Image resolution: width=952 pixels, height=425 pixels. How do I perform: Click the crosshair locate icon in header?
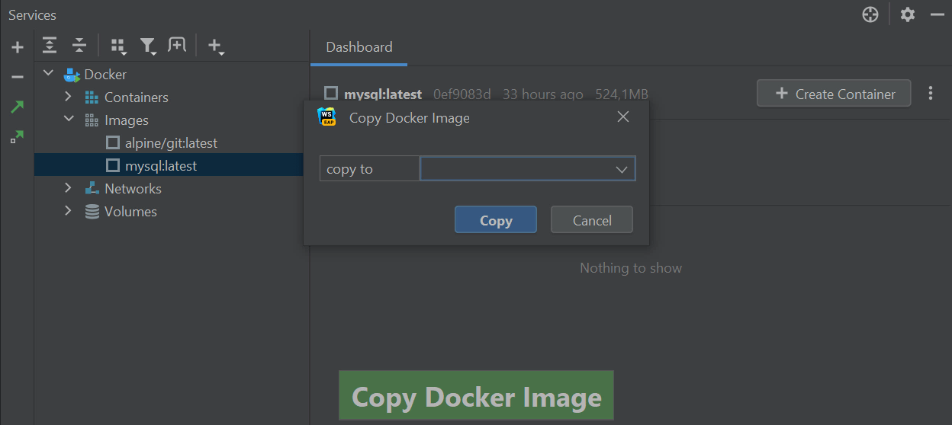pos(870,14)
